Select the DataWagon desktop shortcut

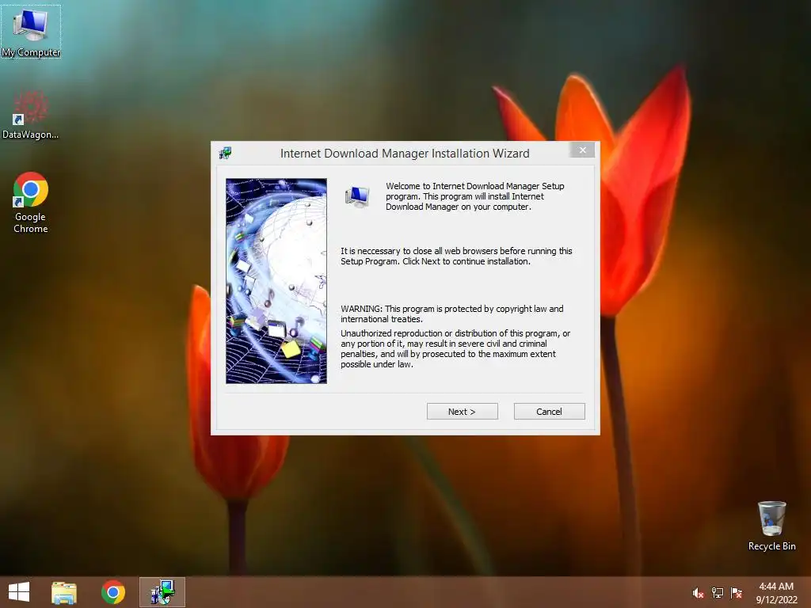coord(30,115)
